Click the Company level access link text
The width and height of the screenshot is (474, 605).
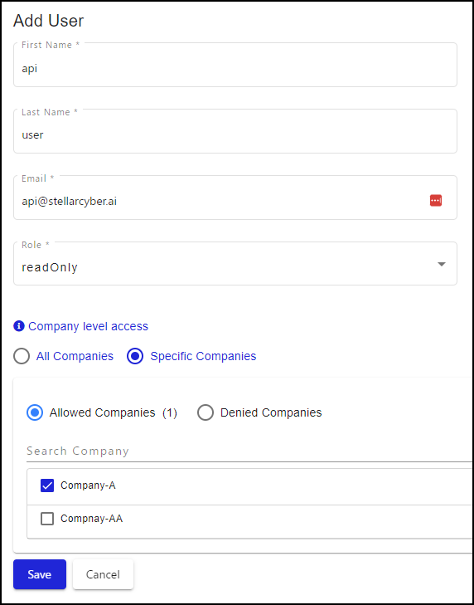(88, 326)
